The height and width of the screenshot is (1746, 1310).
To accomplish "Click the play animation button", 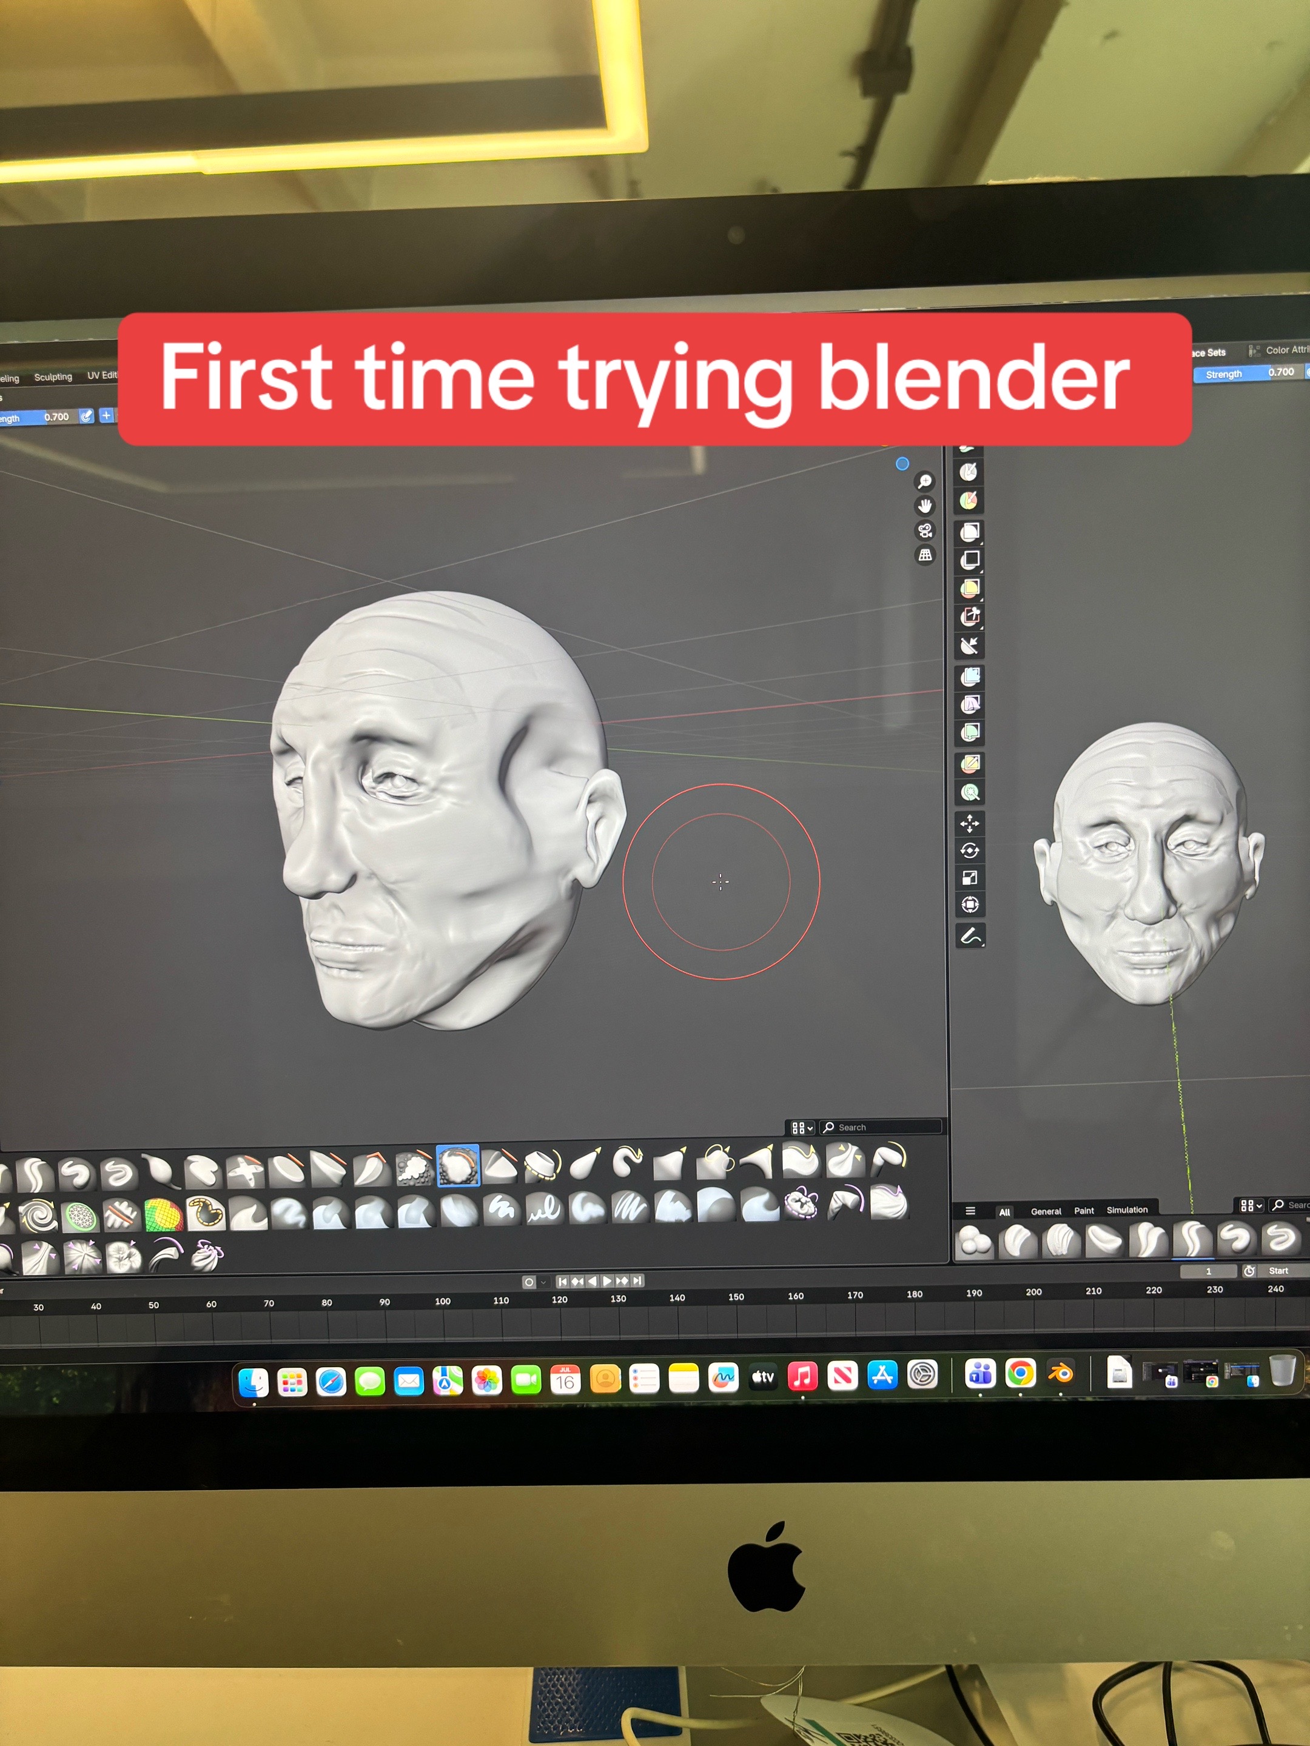I will [x=607, y=1281].
